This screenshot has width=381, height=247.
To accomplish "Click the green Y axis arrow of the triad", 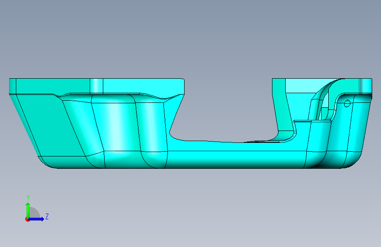I will [x=28, y=210].
